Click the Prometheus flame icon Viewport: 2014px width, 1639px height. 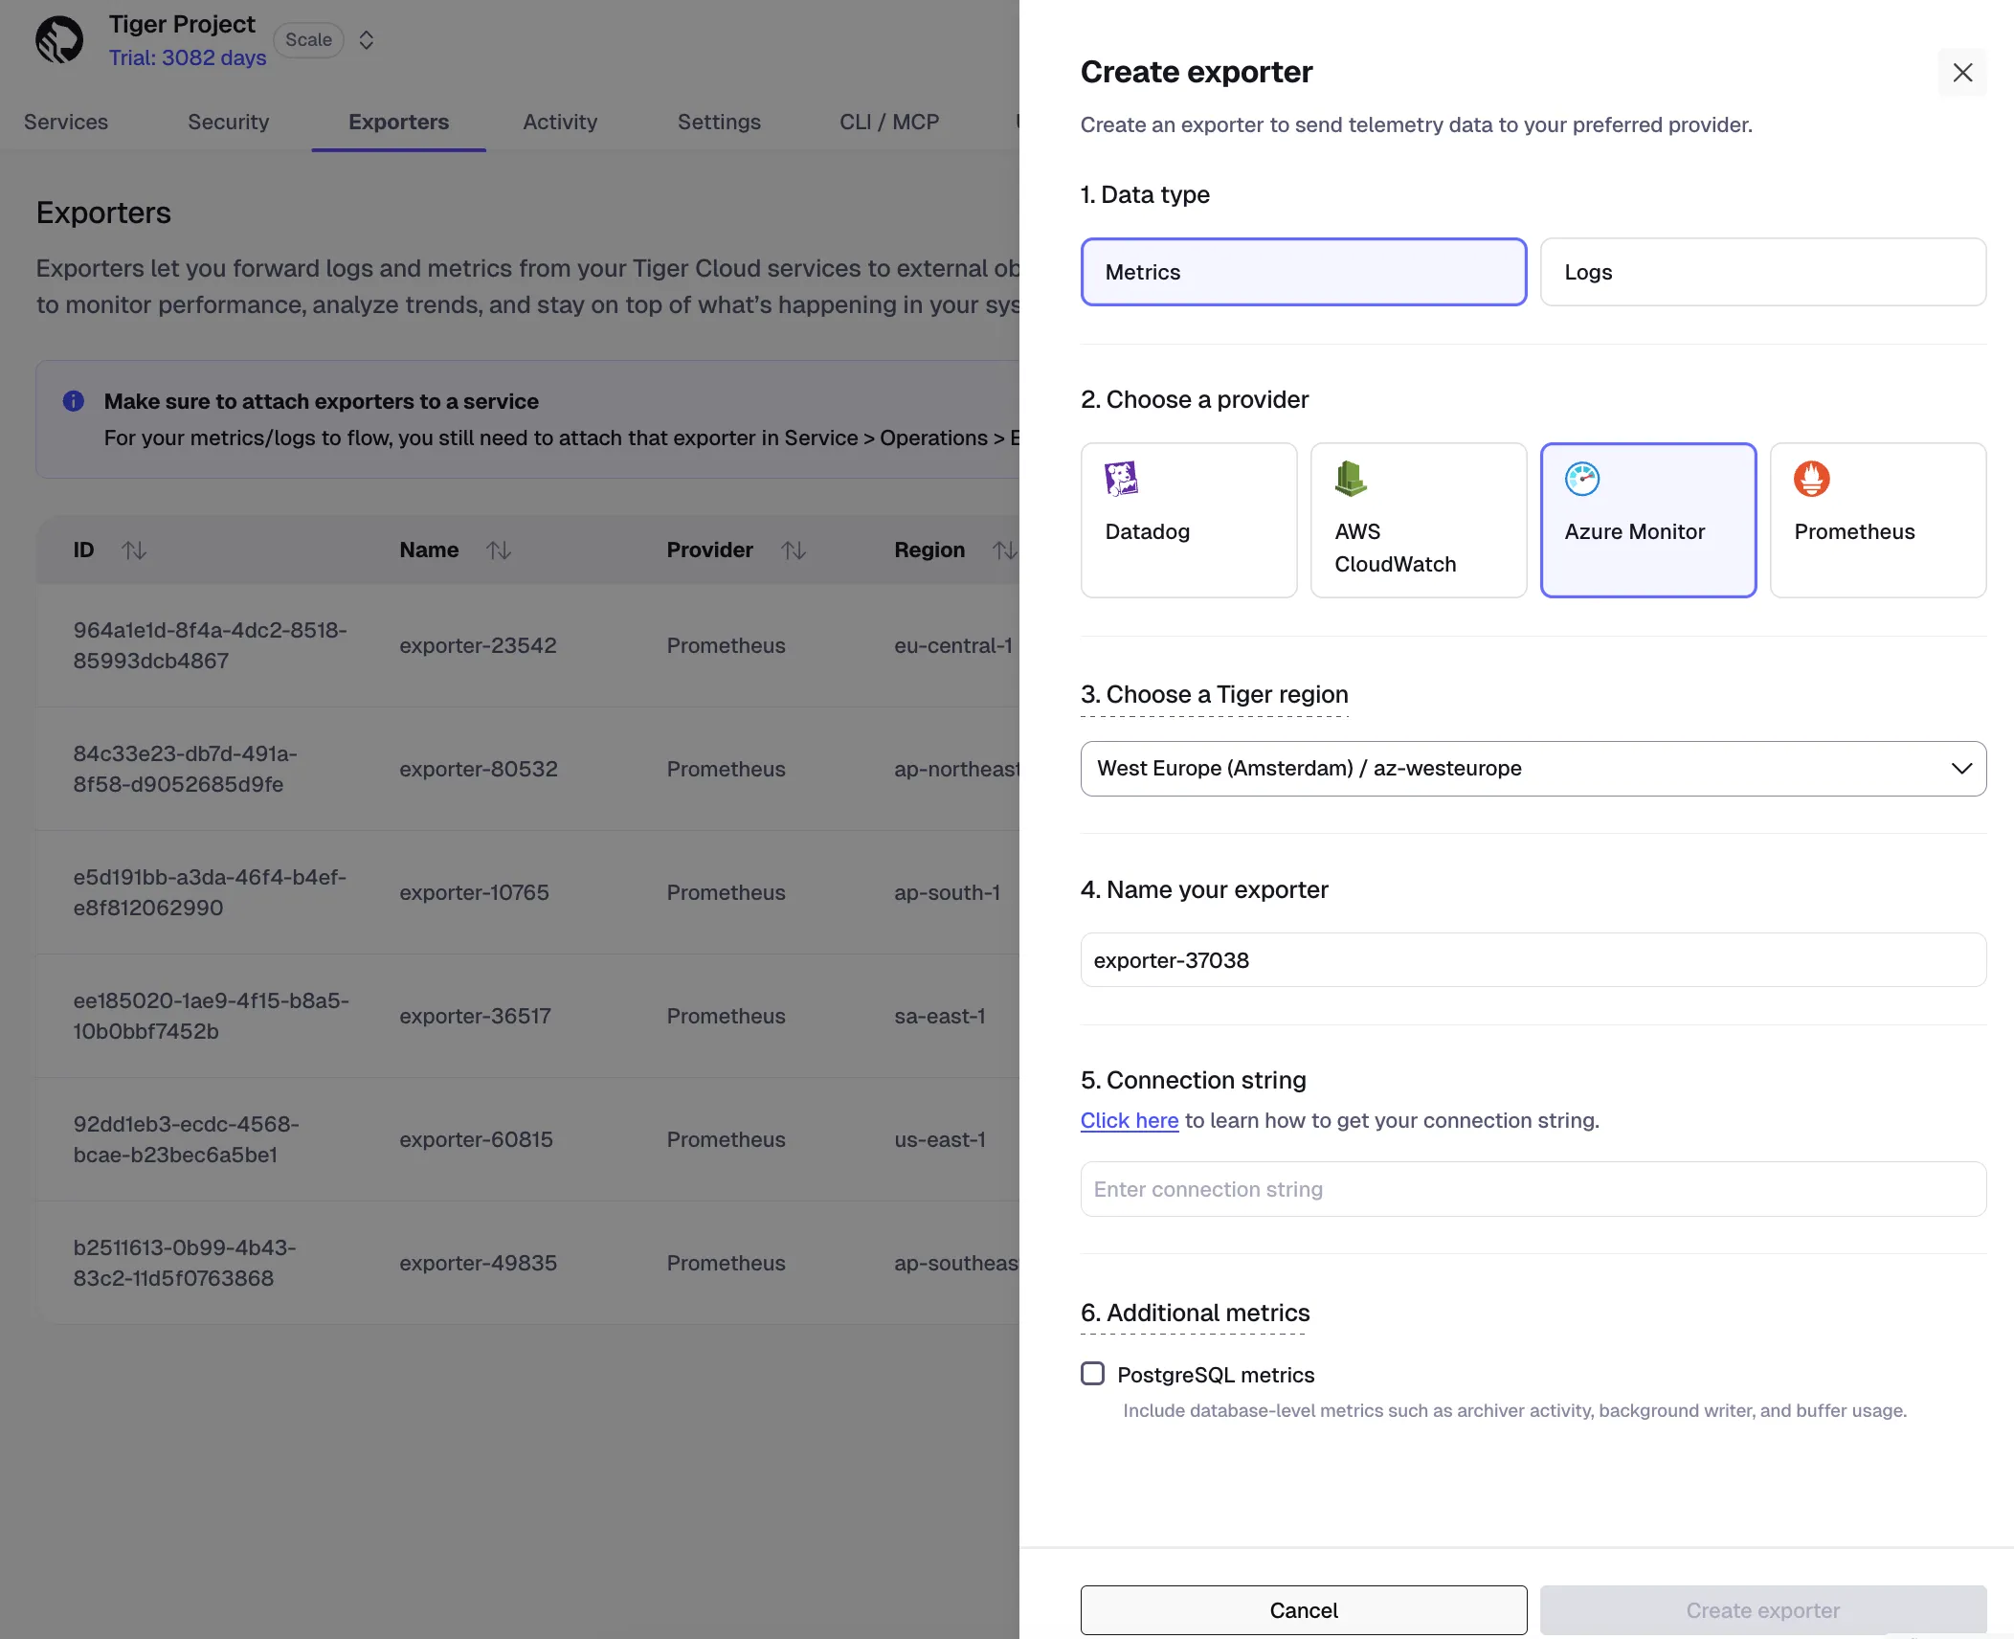(x=1812, y=479)
